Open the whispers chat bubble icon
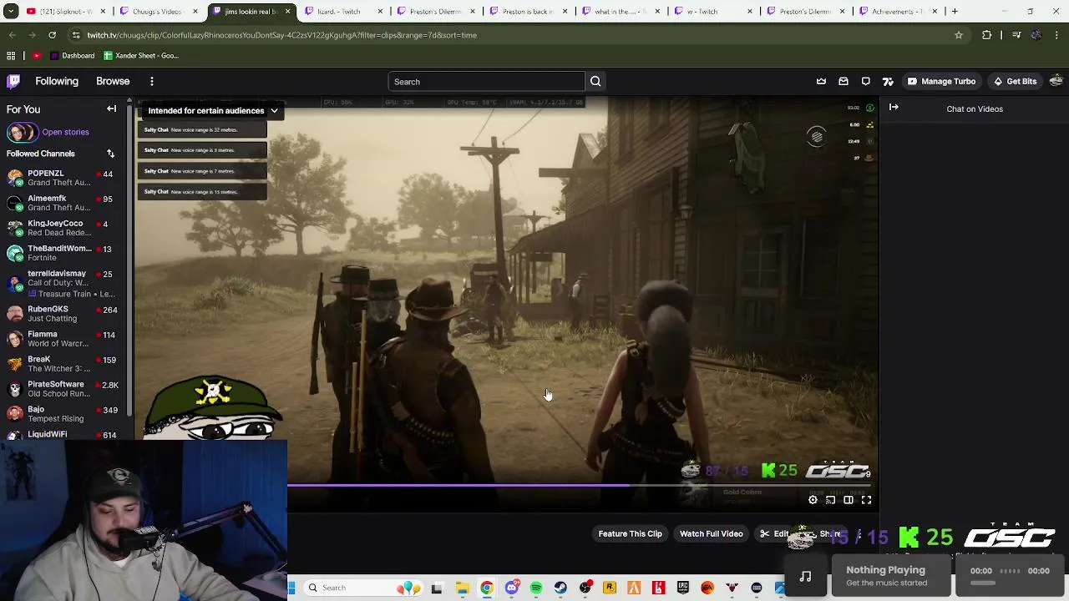The height and width of the screenshot is (601, 1069). click(866, 82)
